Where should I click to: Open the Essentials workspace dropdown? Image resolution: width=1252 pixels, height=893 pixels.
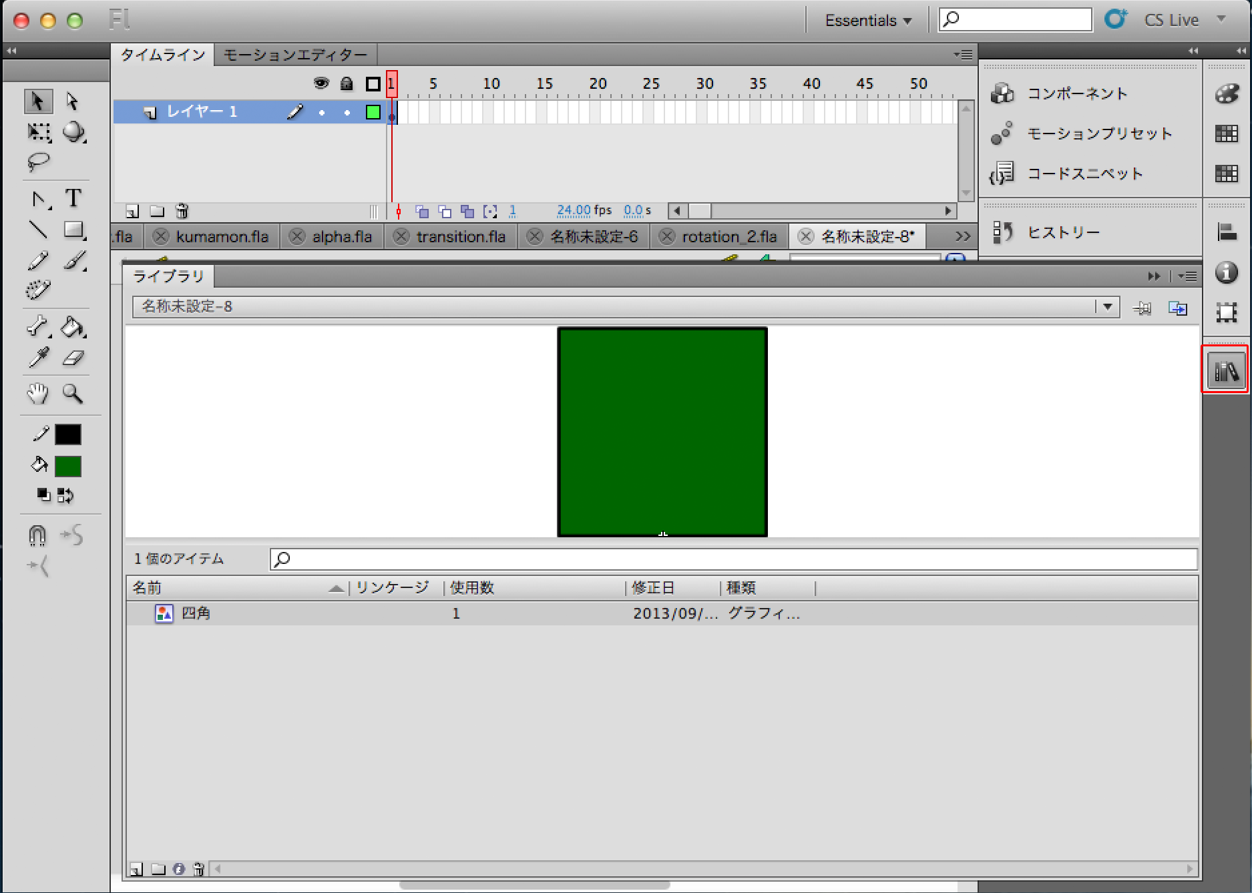pos(868,21)
